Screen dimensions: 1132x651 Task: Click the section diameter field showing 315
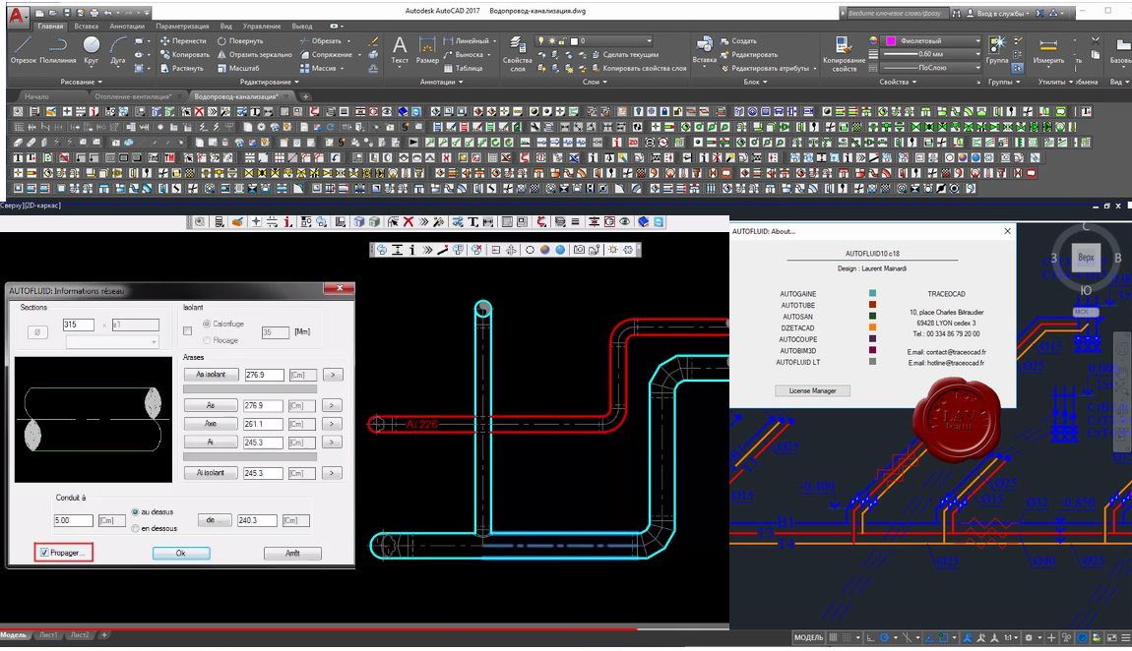(x=79, y=325)
